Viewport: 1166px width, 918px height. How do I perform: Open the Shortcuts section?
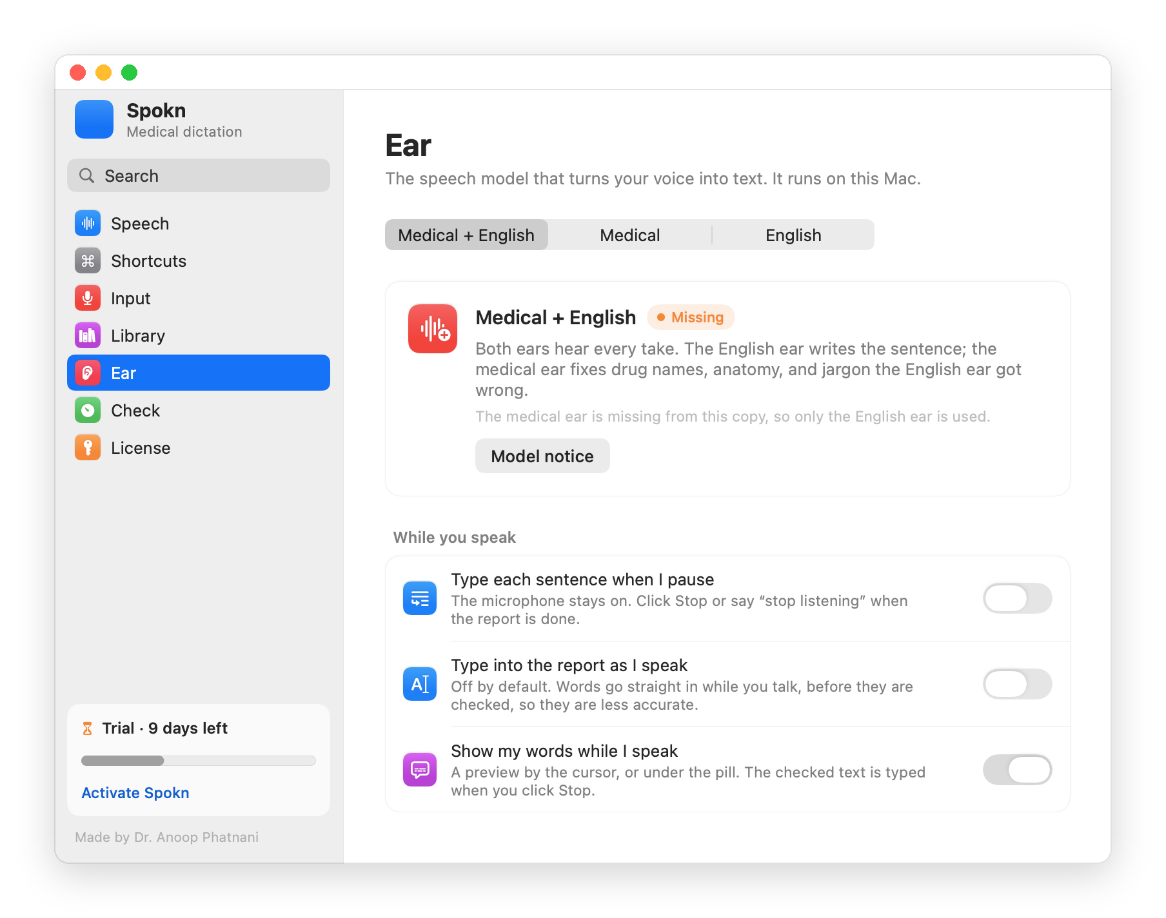pyautogui.click(x=199, y=260)
